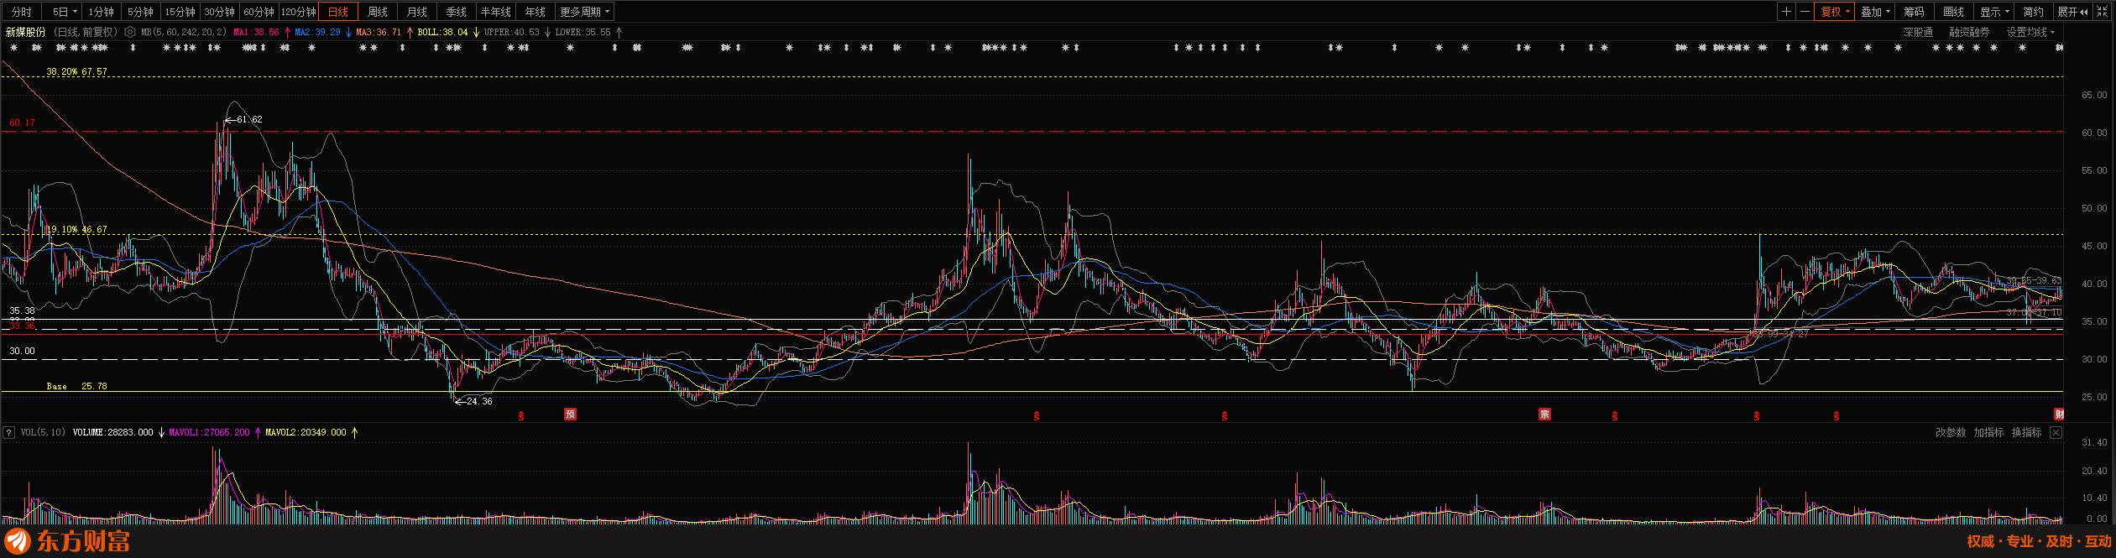Open the 显示 display dropdown
2116x558 pixels.
pyautogui.click(x=1994, y=12)
